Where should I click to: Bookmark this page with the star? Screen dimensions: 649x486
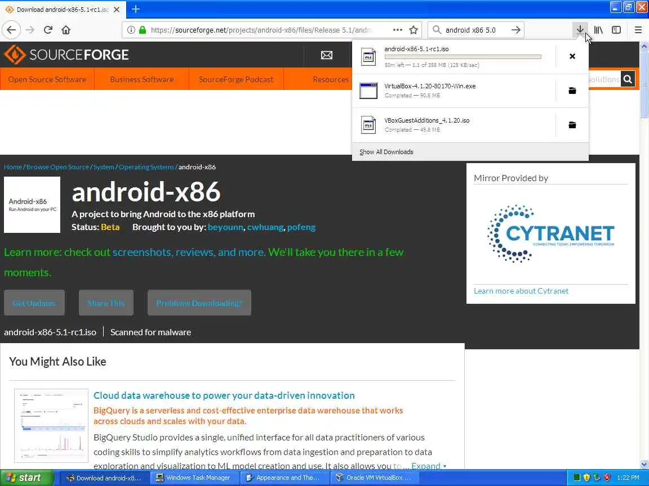point(413,30)
